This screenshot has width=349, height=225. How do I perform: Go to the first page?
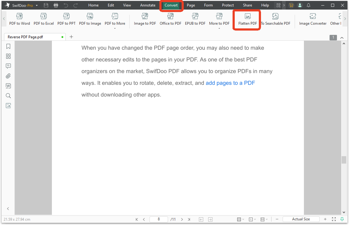click(x=137, y=219)
